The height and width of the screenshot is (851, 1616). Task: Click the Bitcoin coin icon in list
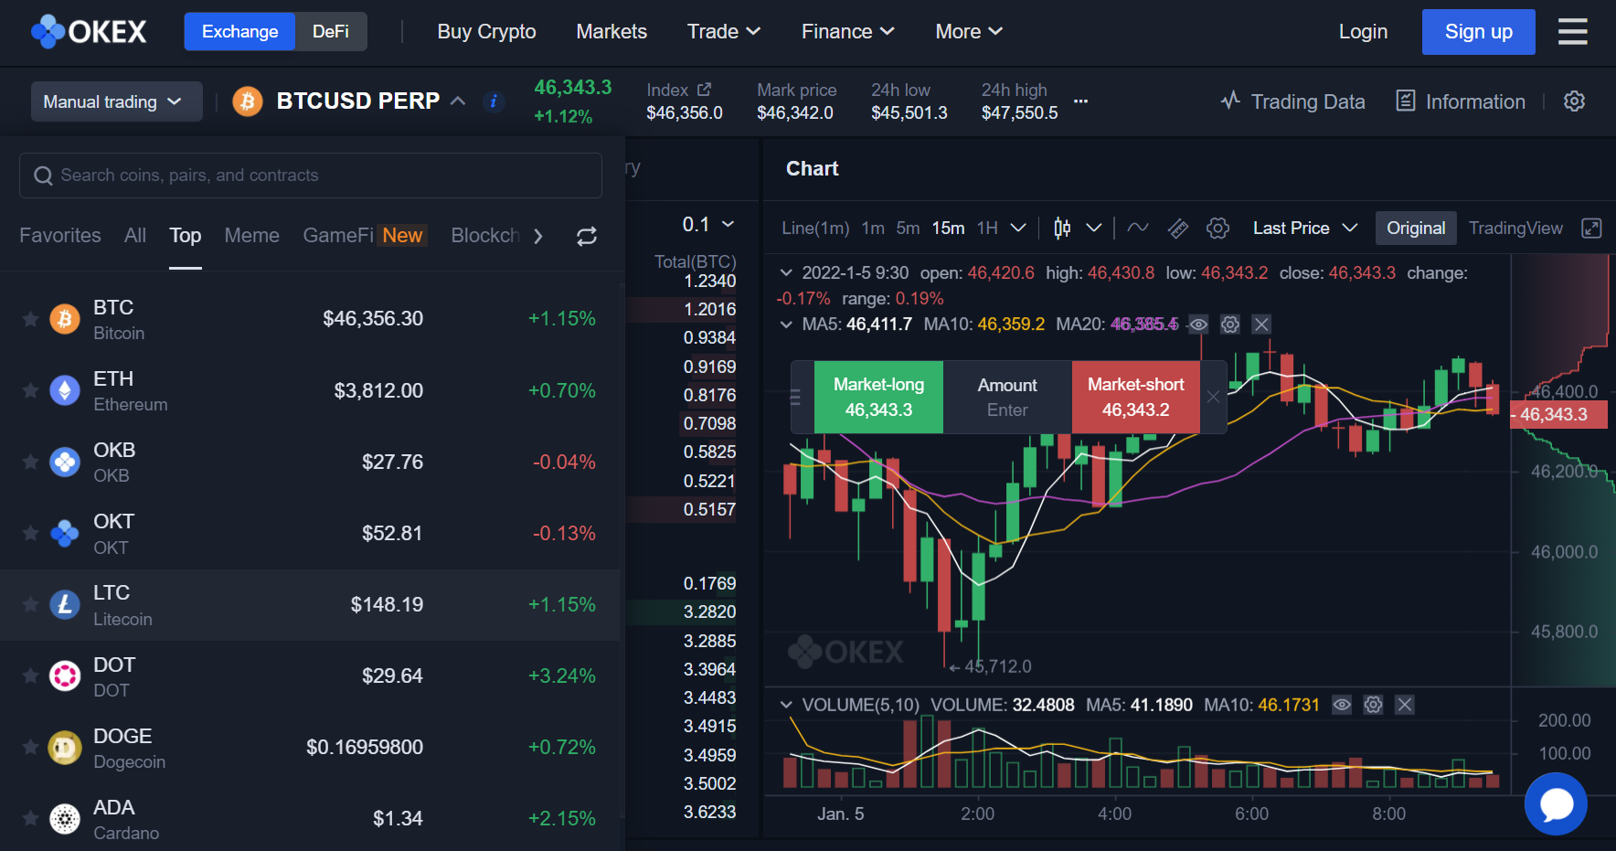click(64, 319)
